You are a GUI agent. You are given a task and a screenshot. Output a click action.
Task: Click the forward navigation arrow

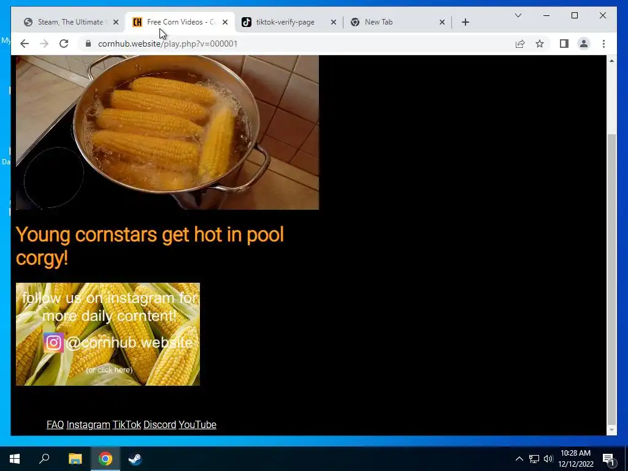coord(44,44)
